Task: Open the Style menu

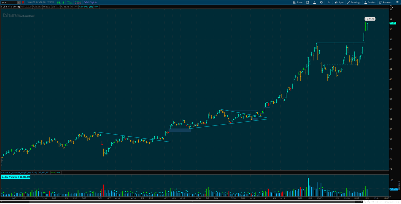Action: tap(340, 2)
